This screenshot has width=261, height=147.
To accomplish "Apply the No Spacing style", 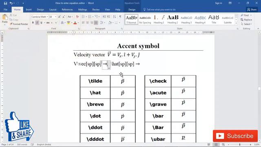I will [145, 20].
